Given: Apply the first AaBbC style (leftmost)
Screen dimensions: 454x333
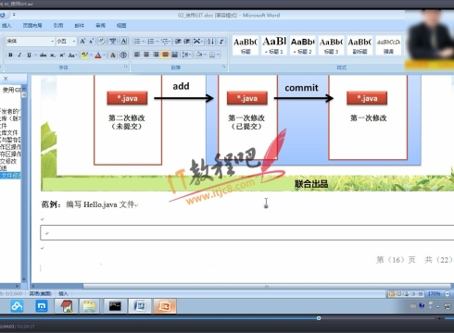Looking at the screenshot, I should coord(246,45).
